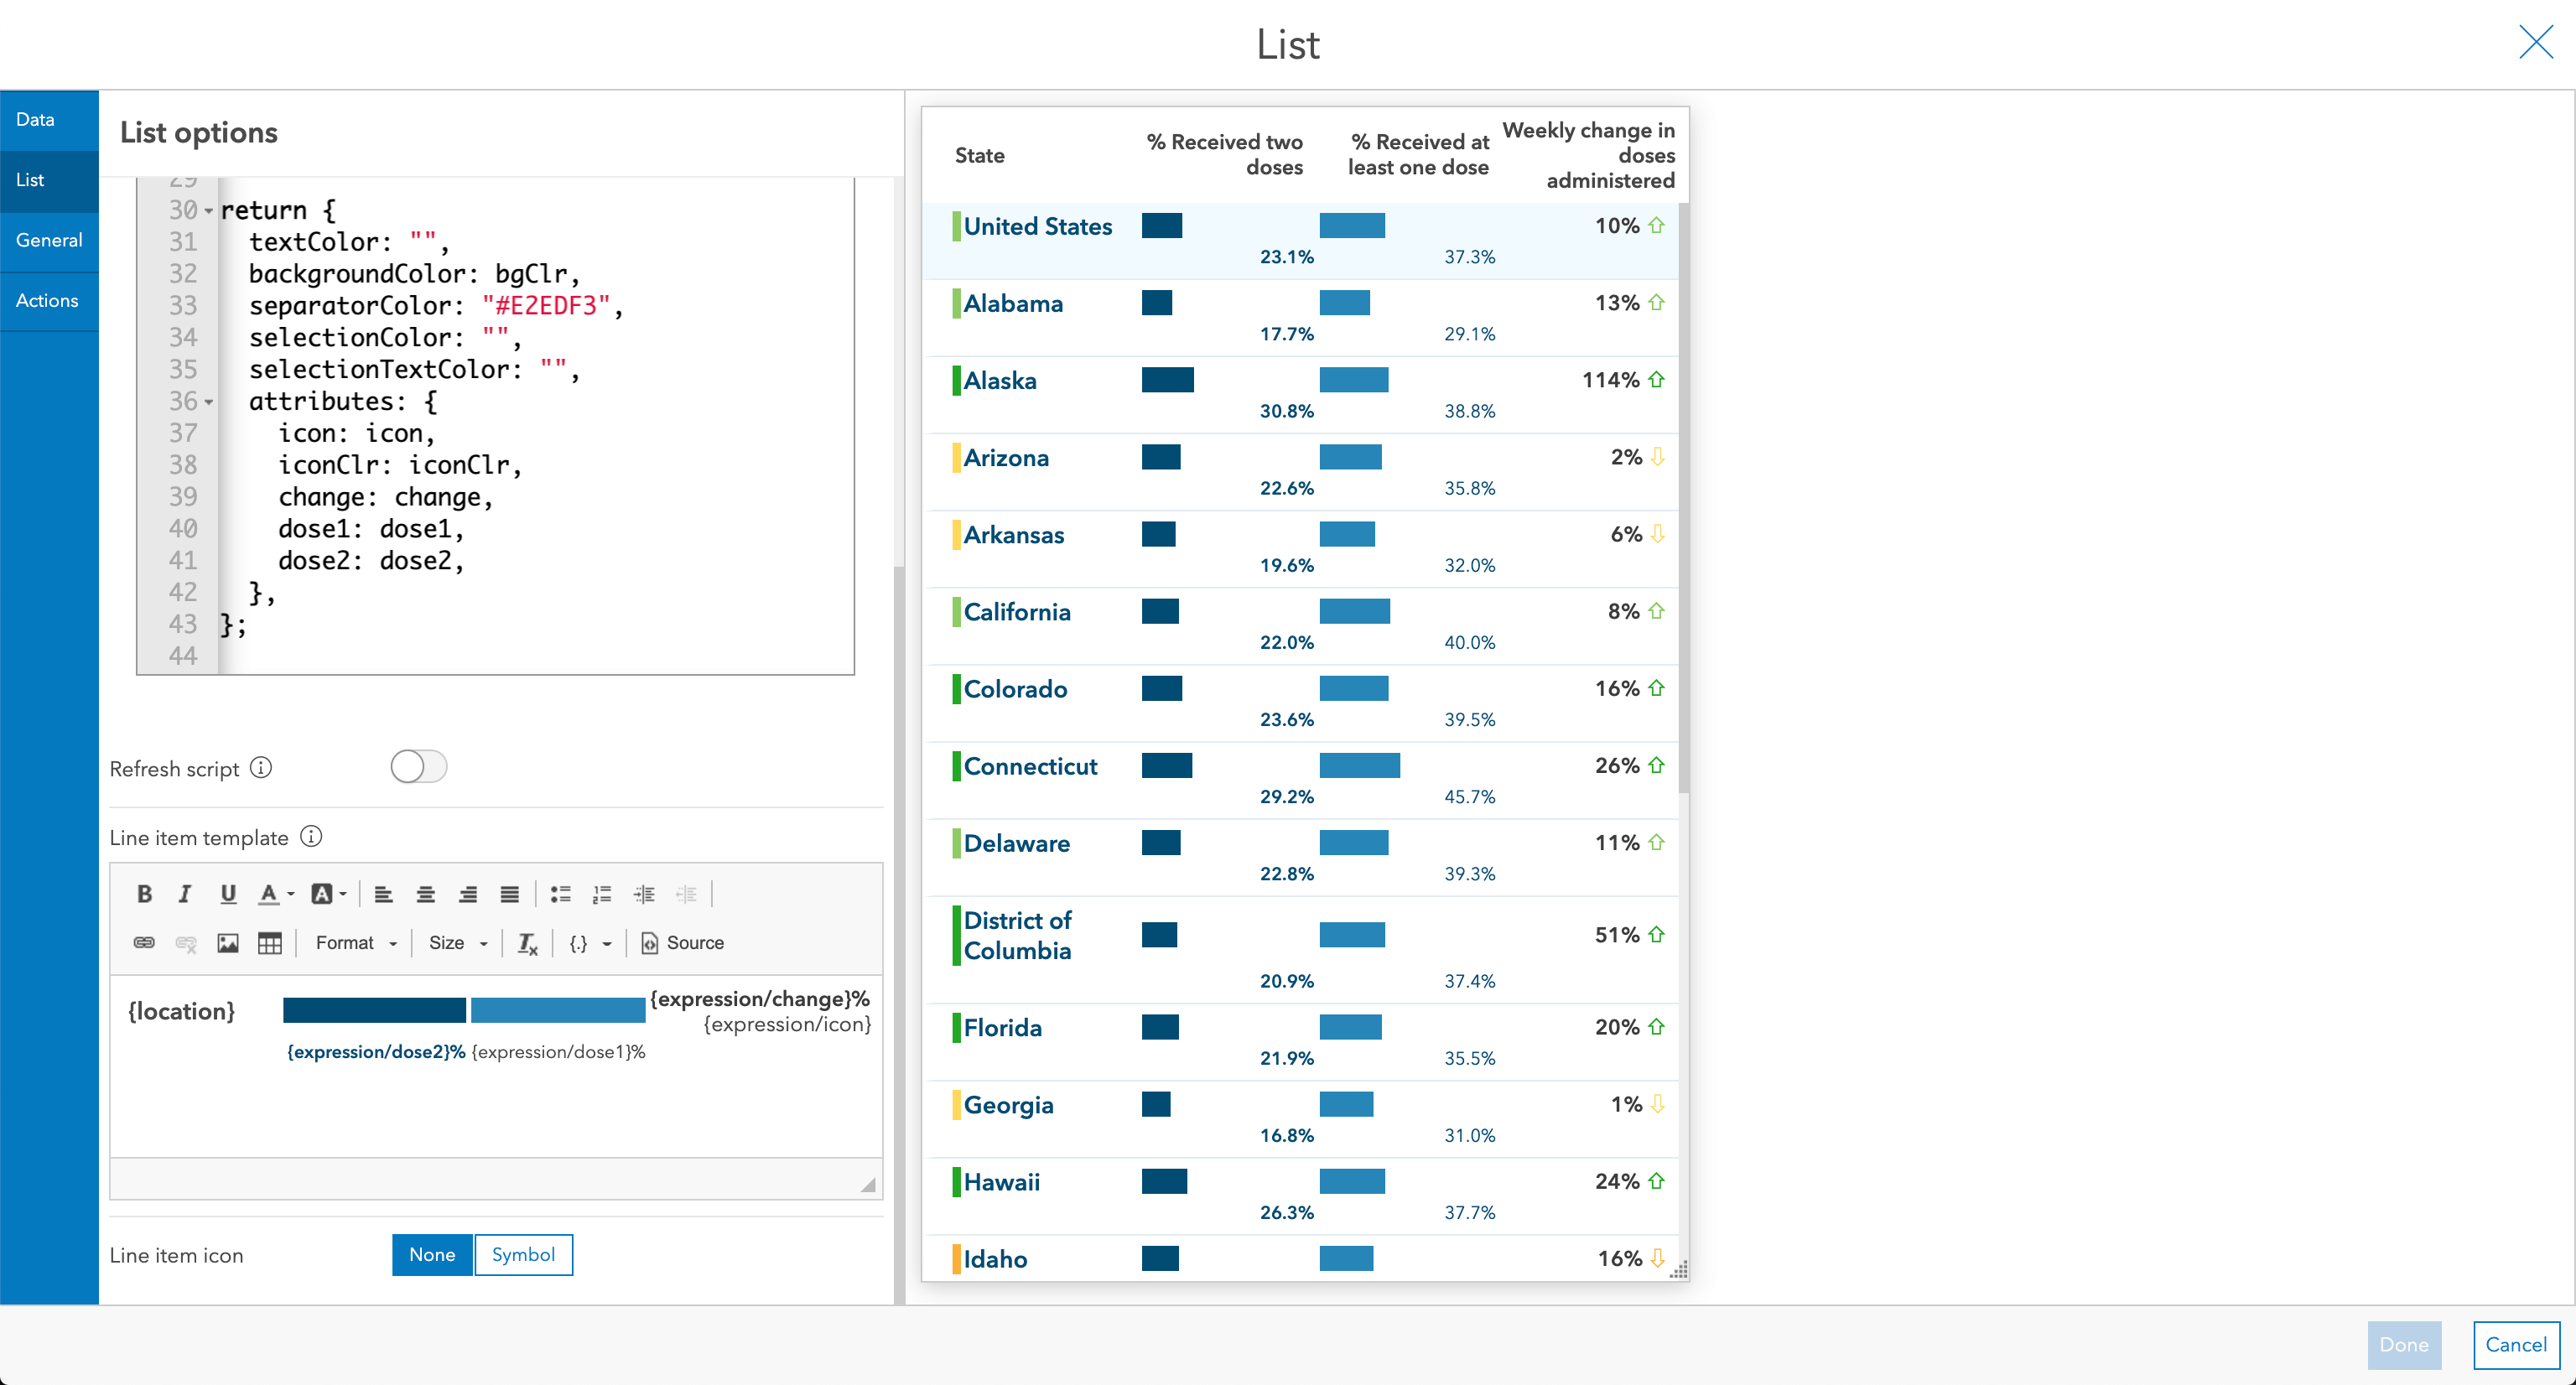Switch to the General tab
The height and width of the screenshot is (1385, 2576).
pyautogui.click(x=48, y=239)
